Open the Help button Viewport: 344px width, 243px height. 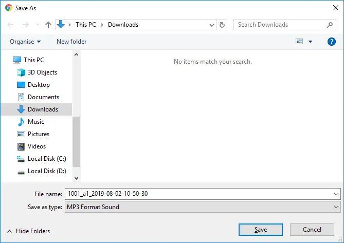(x=332, y=42)
